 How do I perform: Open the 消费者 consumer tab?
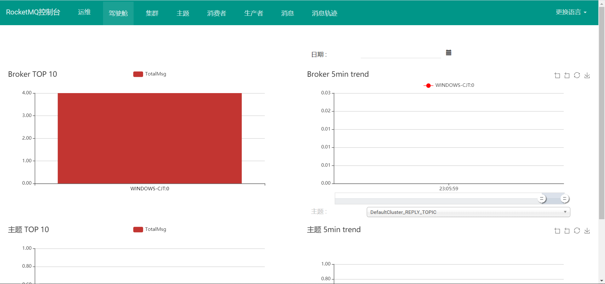[x=216, y=13]
